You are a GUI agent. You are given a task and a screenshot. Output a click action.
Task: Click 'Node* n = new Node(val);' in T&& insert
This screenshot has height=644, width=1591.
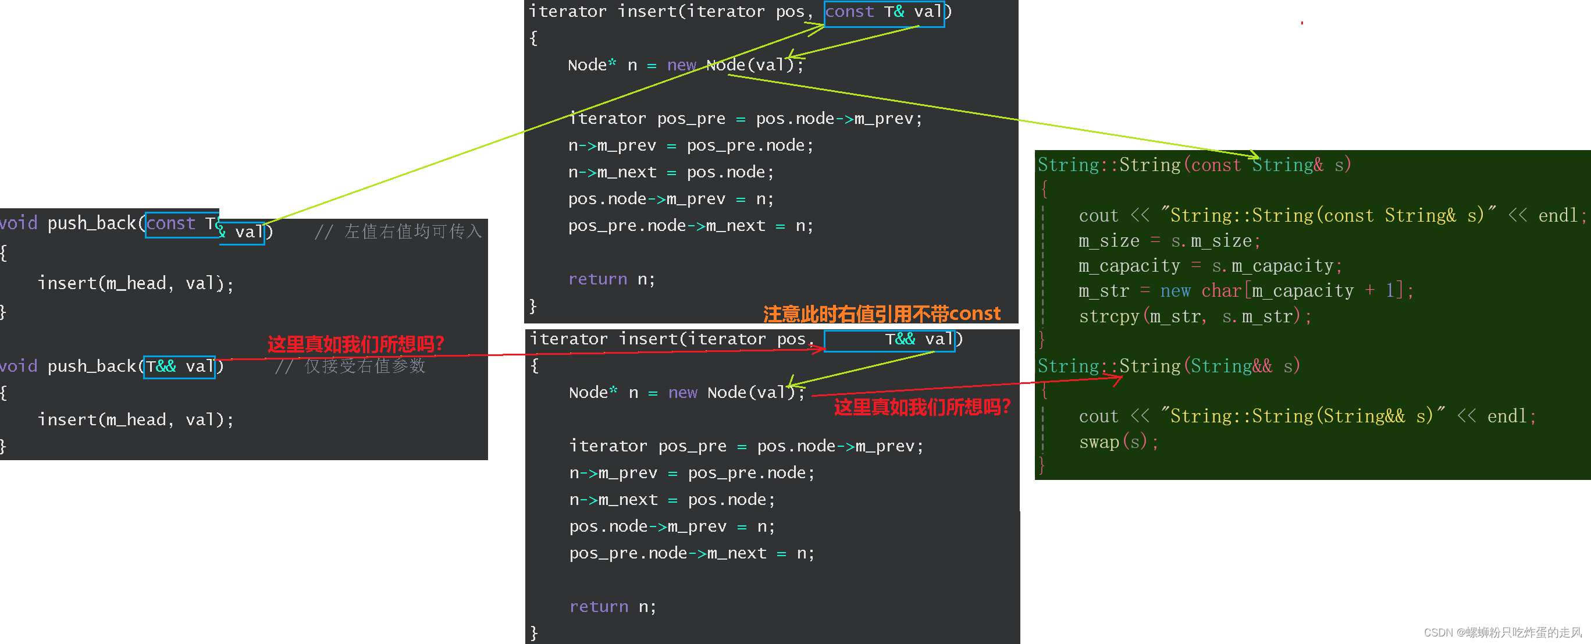click(x=687, y=393)
